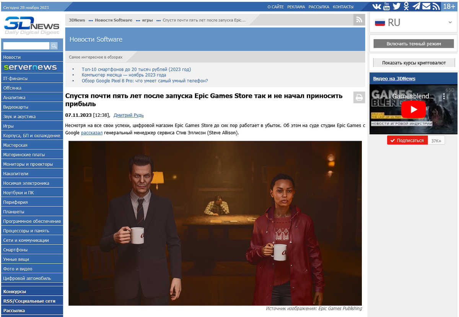Open the YouTube icon in header
Image resolution: width=459 pixels, height=317 pixels.
click(387, 6)
